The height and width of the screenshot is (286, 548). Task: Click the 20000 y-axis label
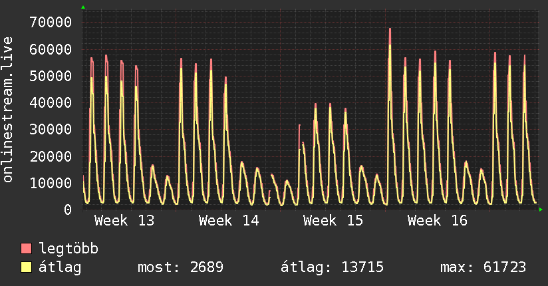pyautogui.click(x=51, y=156)
